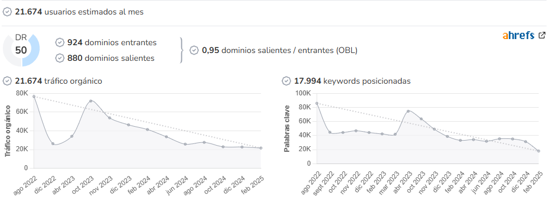Select '21.674 usuarios estimados al mes' text
The height and width of the screenshot is (202, 551).
click(79, 12)
